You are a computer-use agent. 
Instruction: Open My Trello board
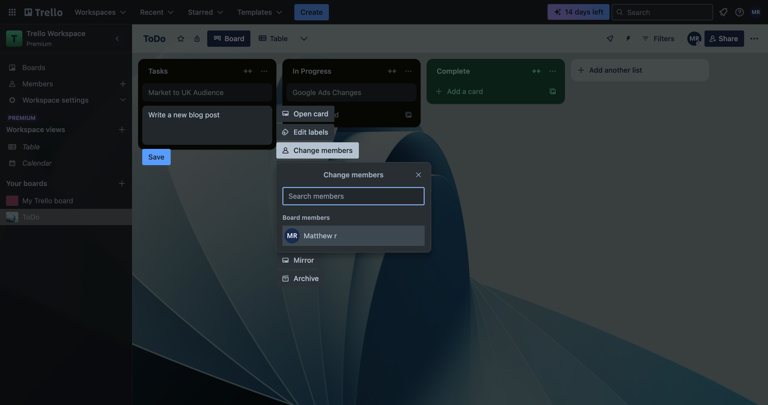point(66,201)
